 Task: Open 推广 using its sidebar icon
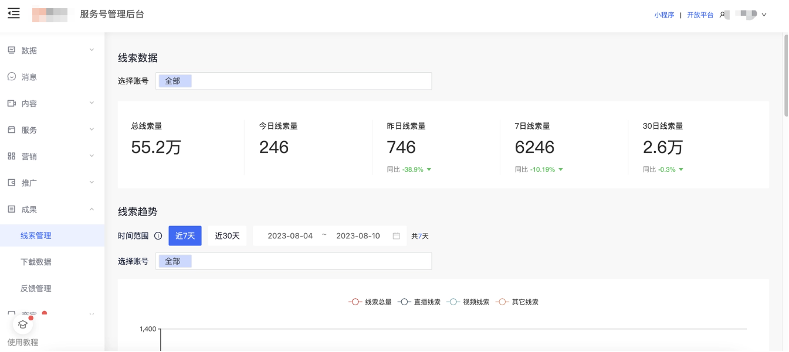pos(13,182)
